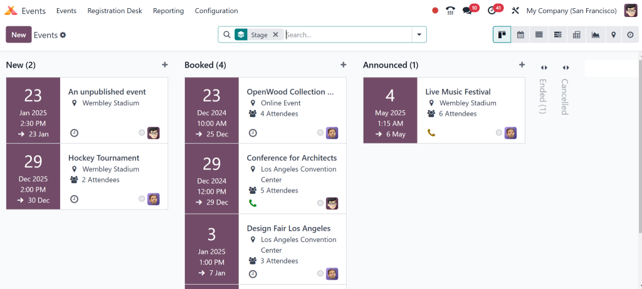Remove the Stage filter facet
Viewport: 642px width, 289px height.
pyautogui.click(x=276, y=35)
